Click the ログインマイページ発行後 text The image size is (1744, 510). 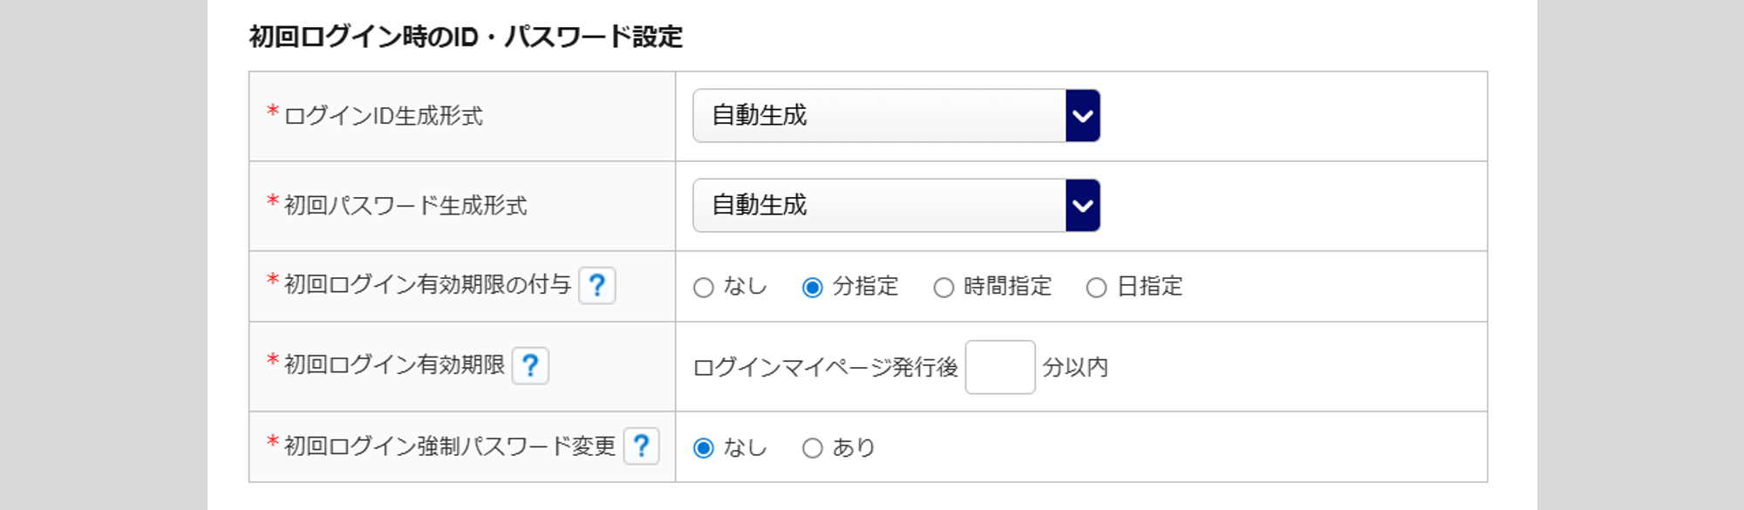pyautogui.click(x=825, y=368)
